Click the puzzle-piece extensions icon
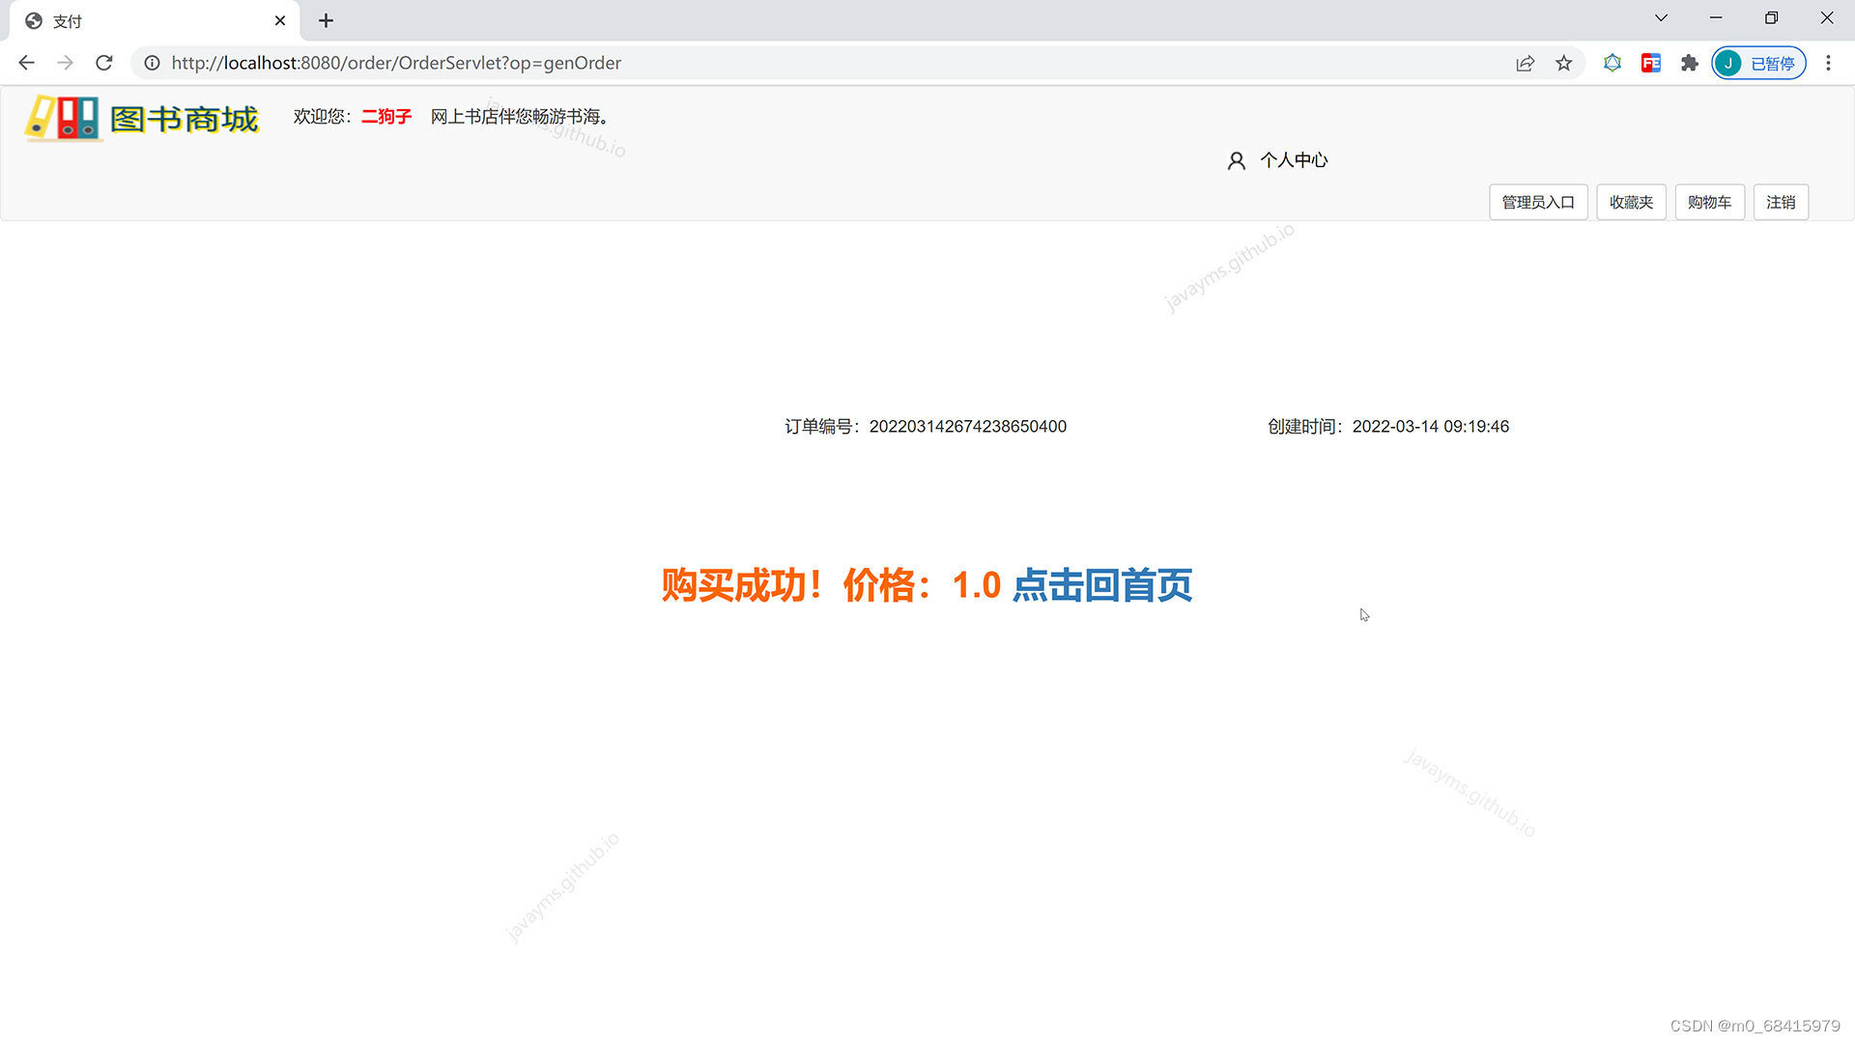Image resolution: width=1855 pixels, height=1043 pixels. [x=1689, y=63]
